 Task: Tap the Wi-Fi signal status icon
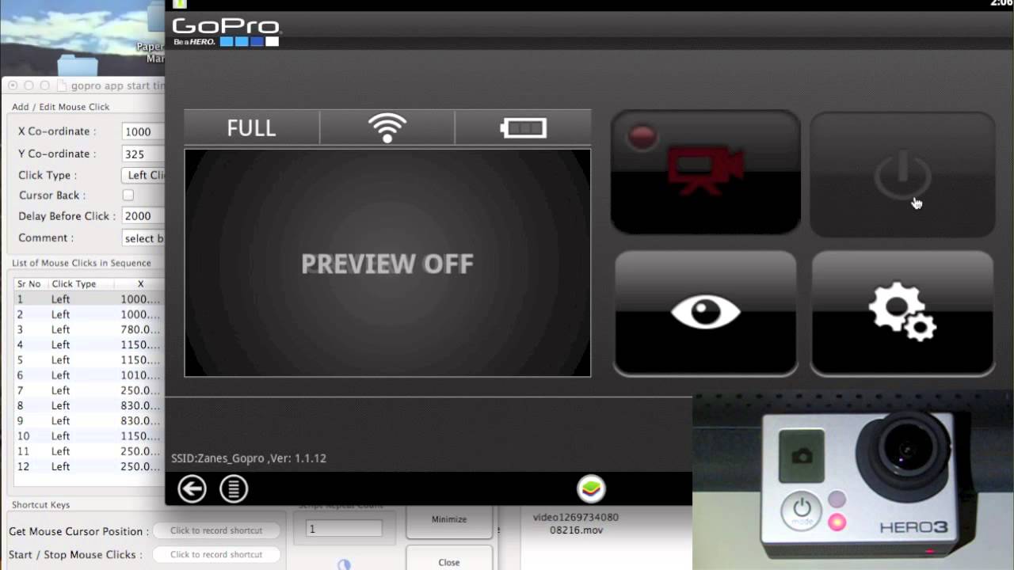point(387,127)
